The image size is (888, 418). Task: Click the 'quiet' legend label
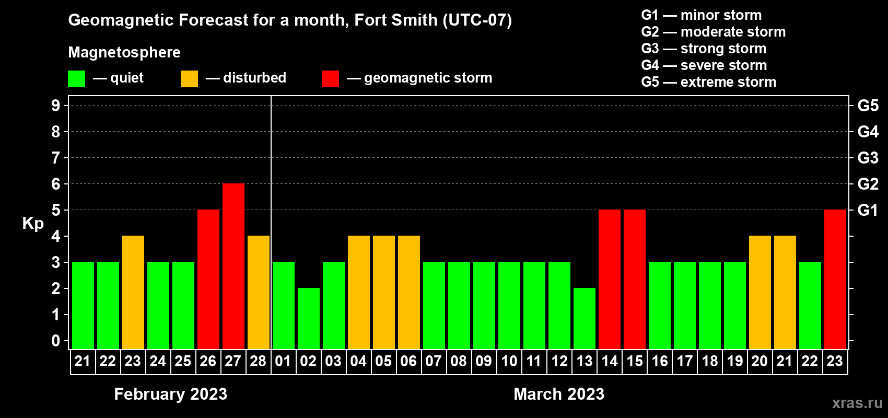click(x=127, y=78)
